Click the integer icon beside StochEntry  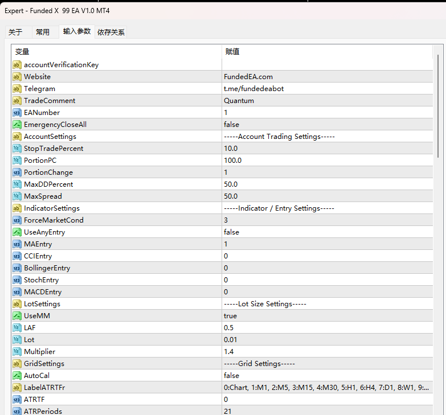point(17,280)
